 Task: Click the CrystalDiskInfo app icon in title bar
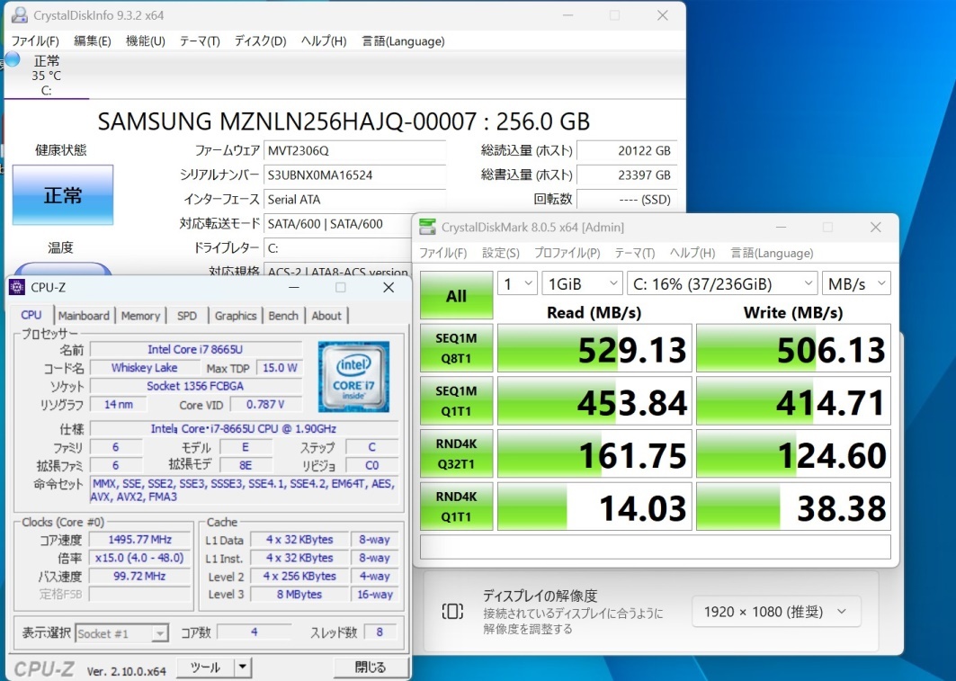(x=18, y=15)
